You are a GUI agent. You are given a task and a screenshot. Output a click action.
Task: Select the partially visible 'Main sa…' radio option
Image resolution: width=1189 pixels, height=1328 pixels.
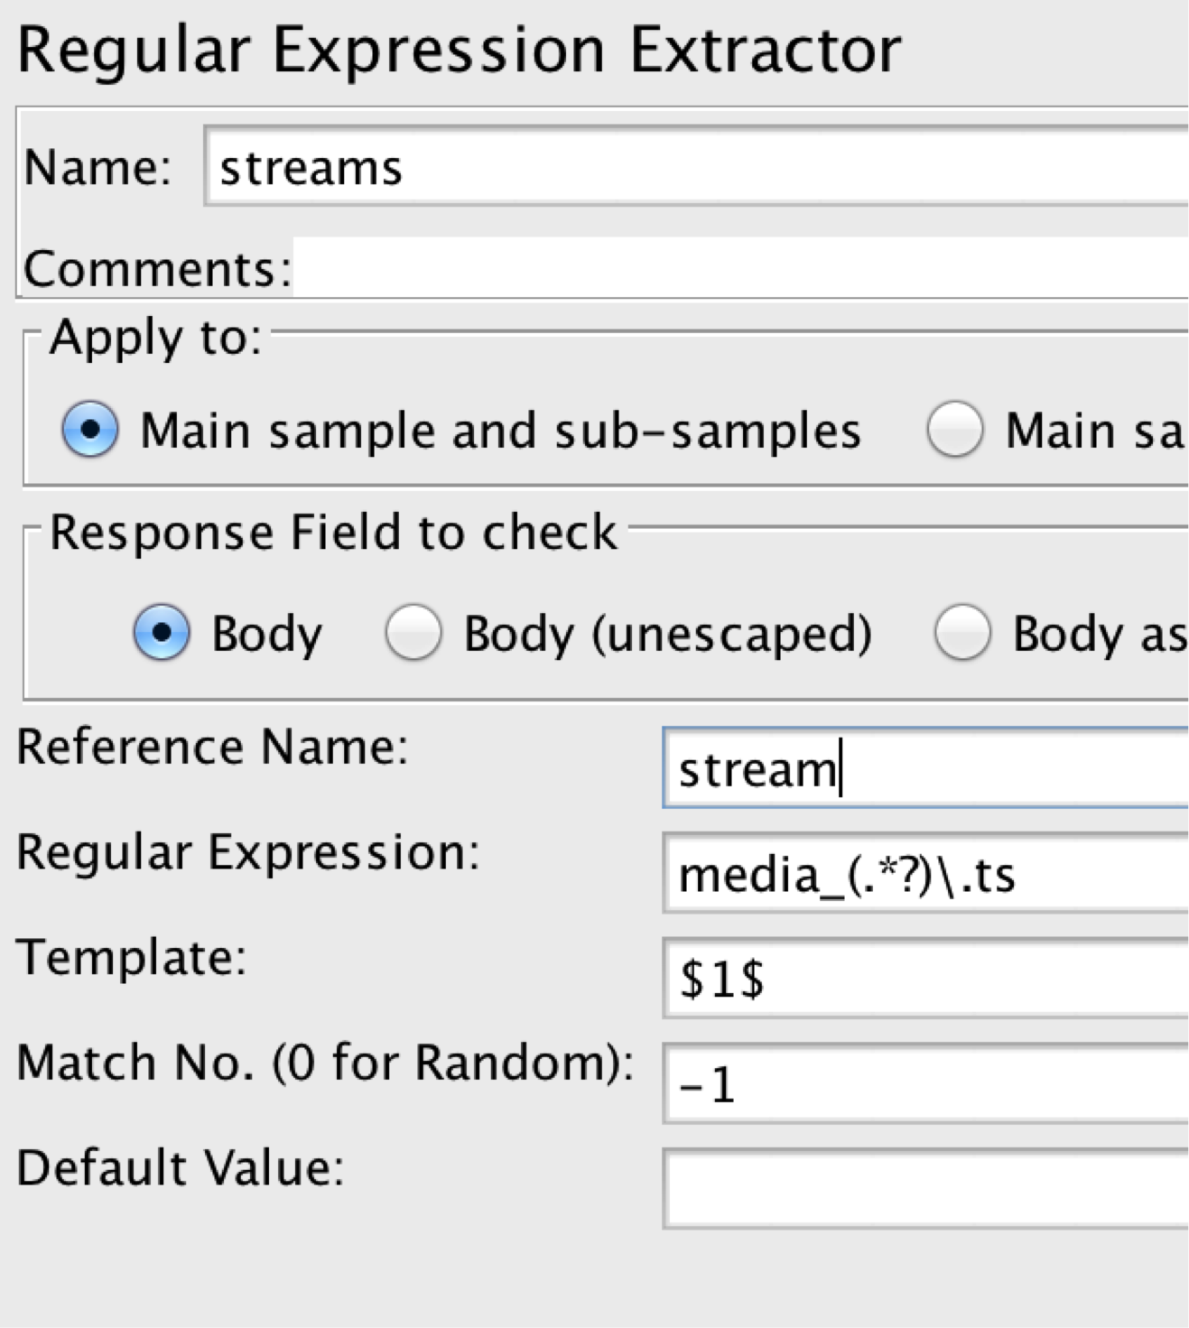click(x=954, y=430)
